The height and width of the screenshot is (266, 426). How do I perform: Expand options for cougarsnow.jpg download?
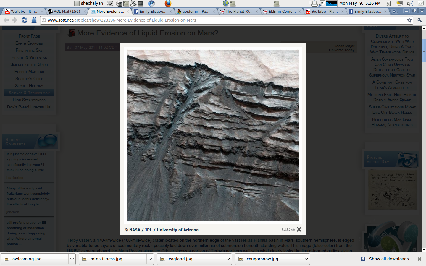tap(306, 259)
